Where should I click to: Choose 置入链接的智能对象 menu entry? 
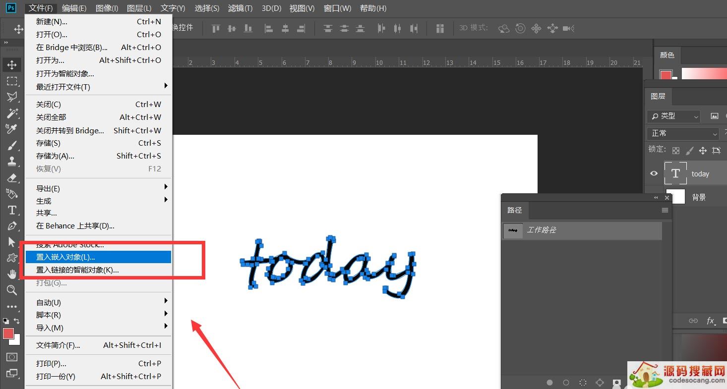pos(98,270)
